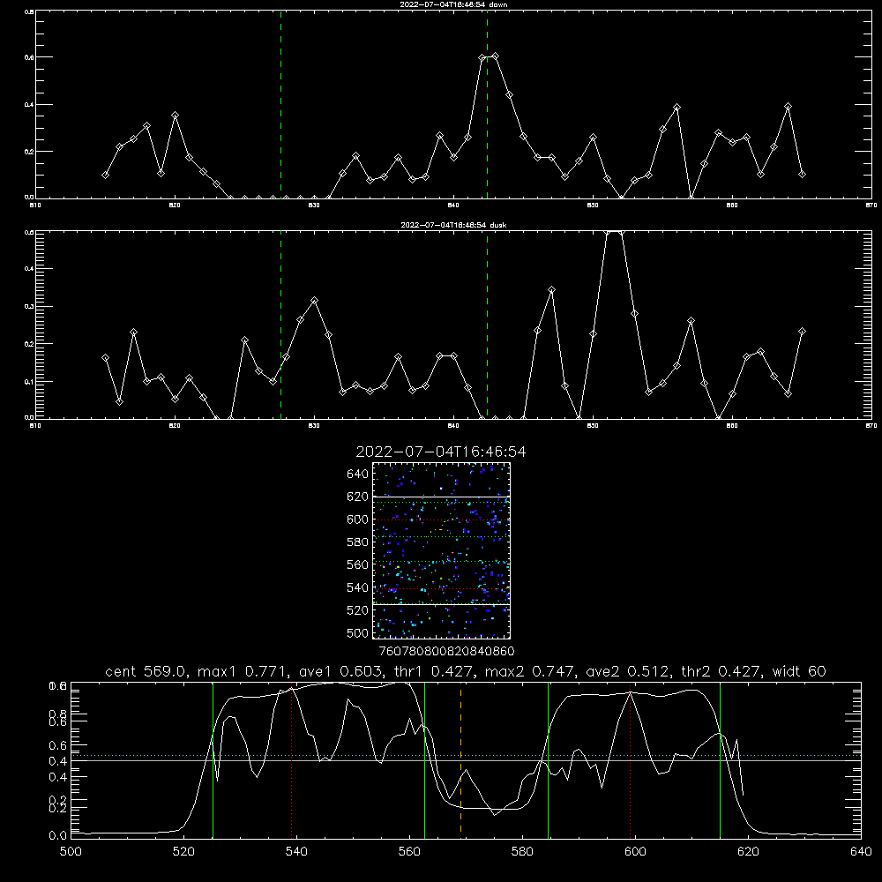Click the "cent 569.0" value in stats line
This screenshot has height=882, width=882.
click(x=146, y=671)
